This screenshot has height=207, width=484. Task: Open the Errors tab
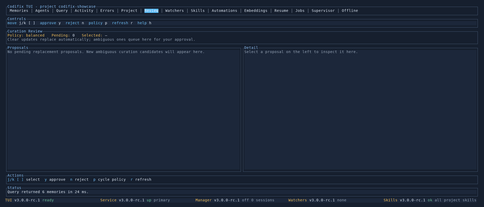[x=107, y=11]
